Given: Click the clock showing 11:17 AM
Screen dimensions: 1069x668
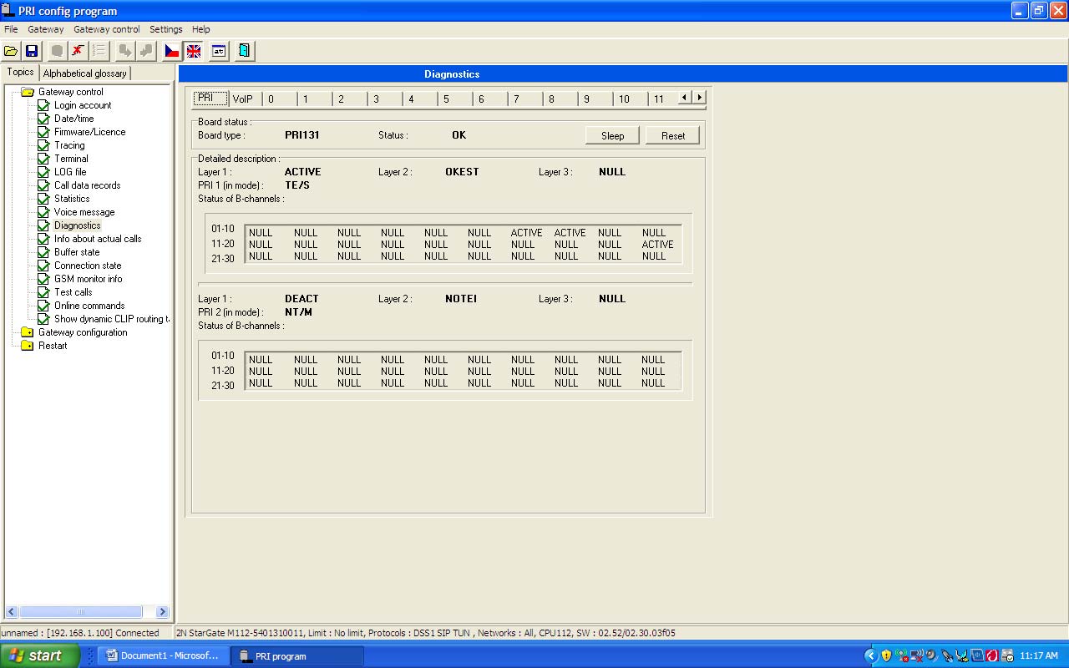Looking at the screenshot, I should pos(1039,656).
